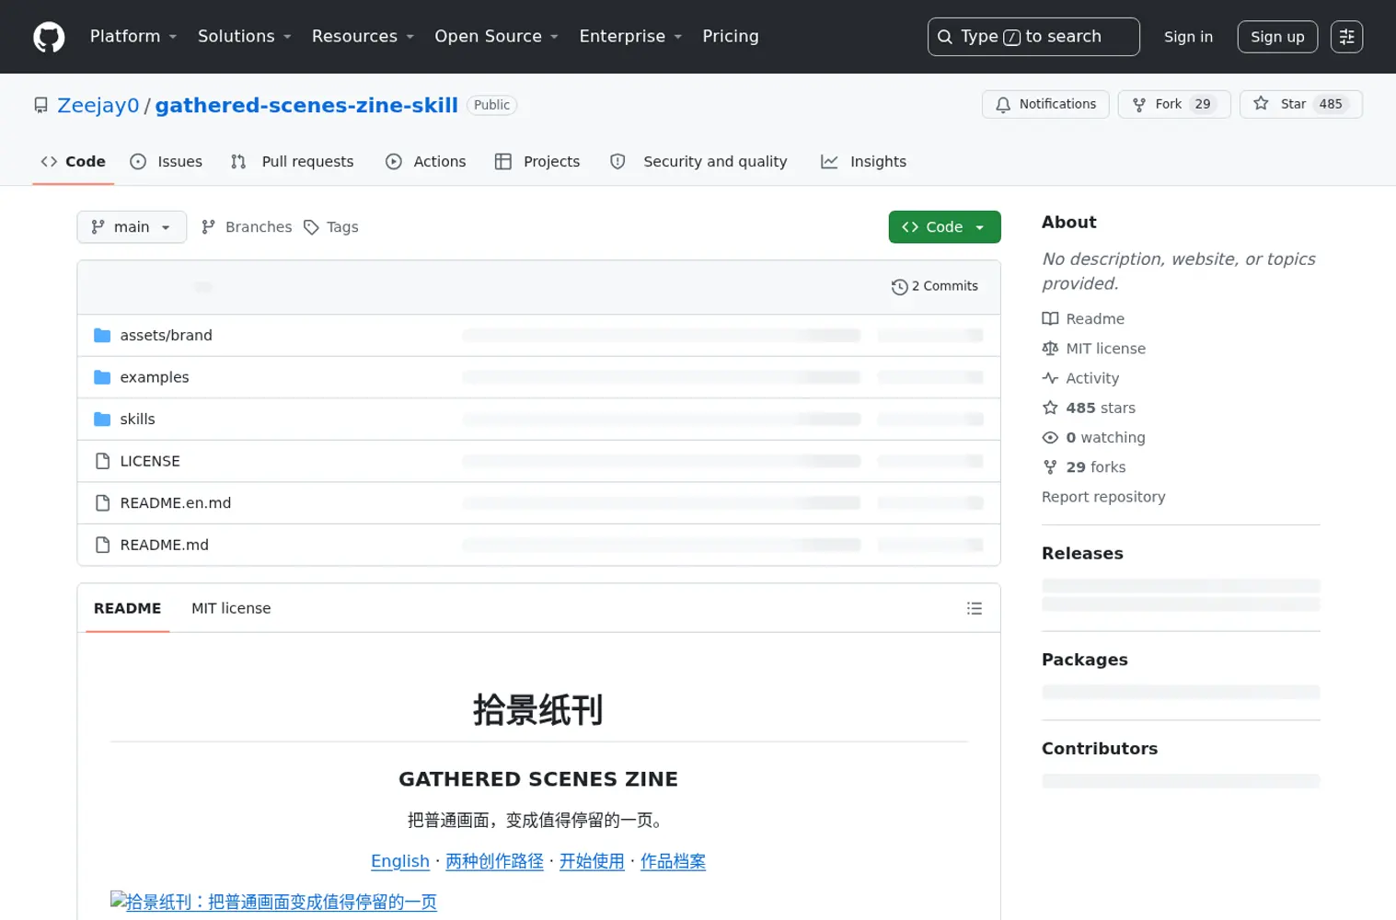
Task: View the 2 Commits history
Action: (935, 287)
